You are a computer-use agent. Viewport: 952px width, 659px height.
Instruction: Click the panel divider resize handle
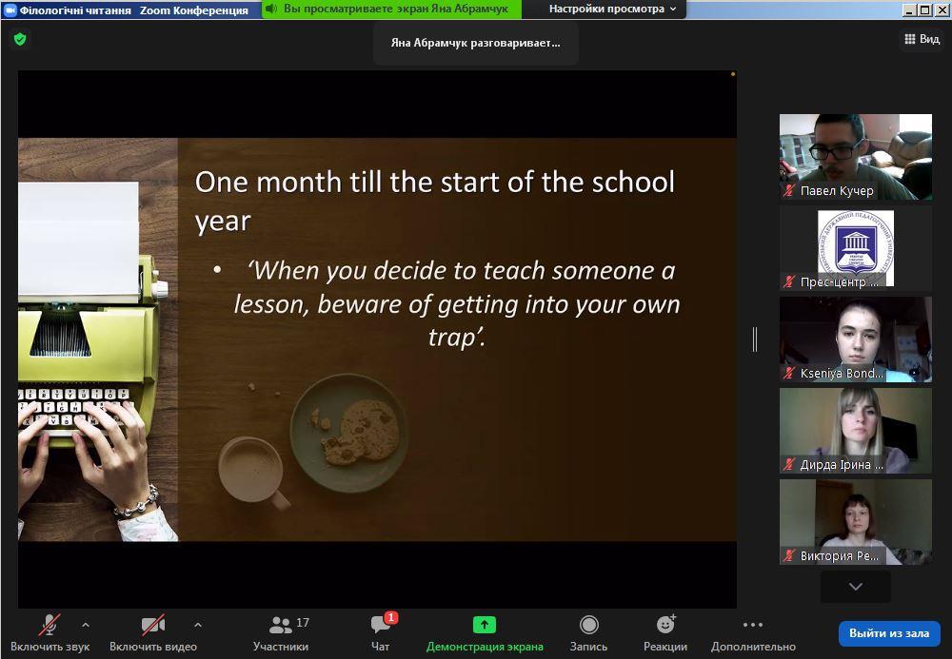[x=755, y=339]
